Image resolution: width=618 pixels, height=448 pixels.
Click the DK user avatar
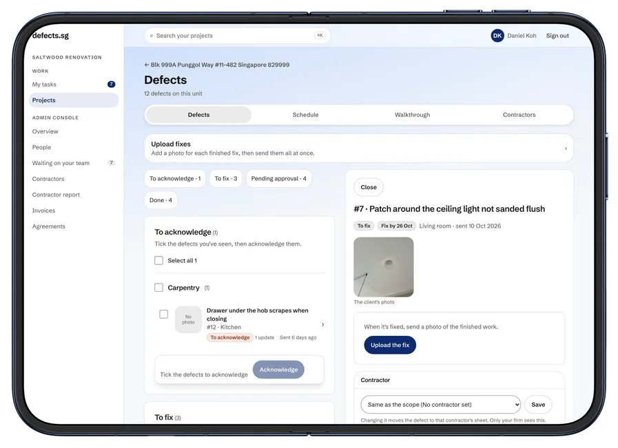point(497,35)
